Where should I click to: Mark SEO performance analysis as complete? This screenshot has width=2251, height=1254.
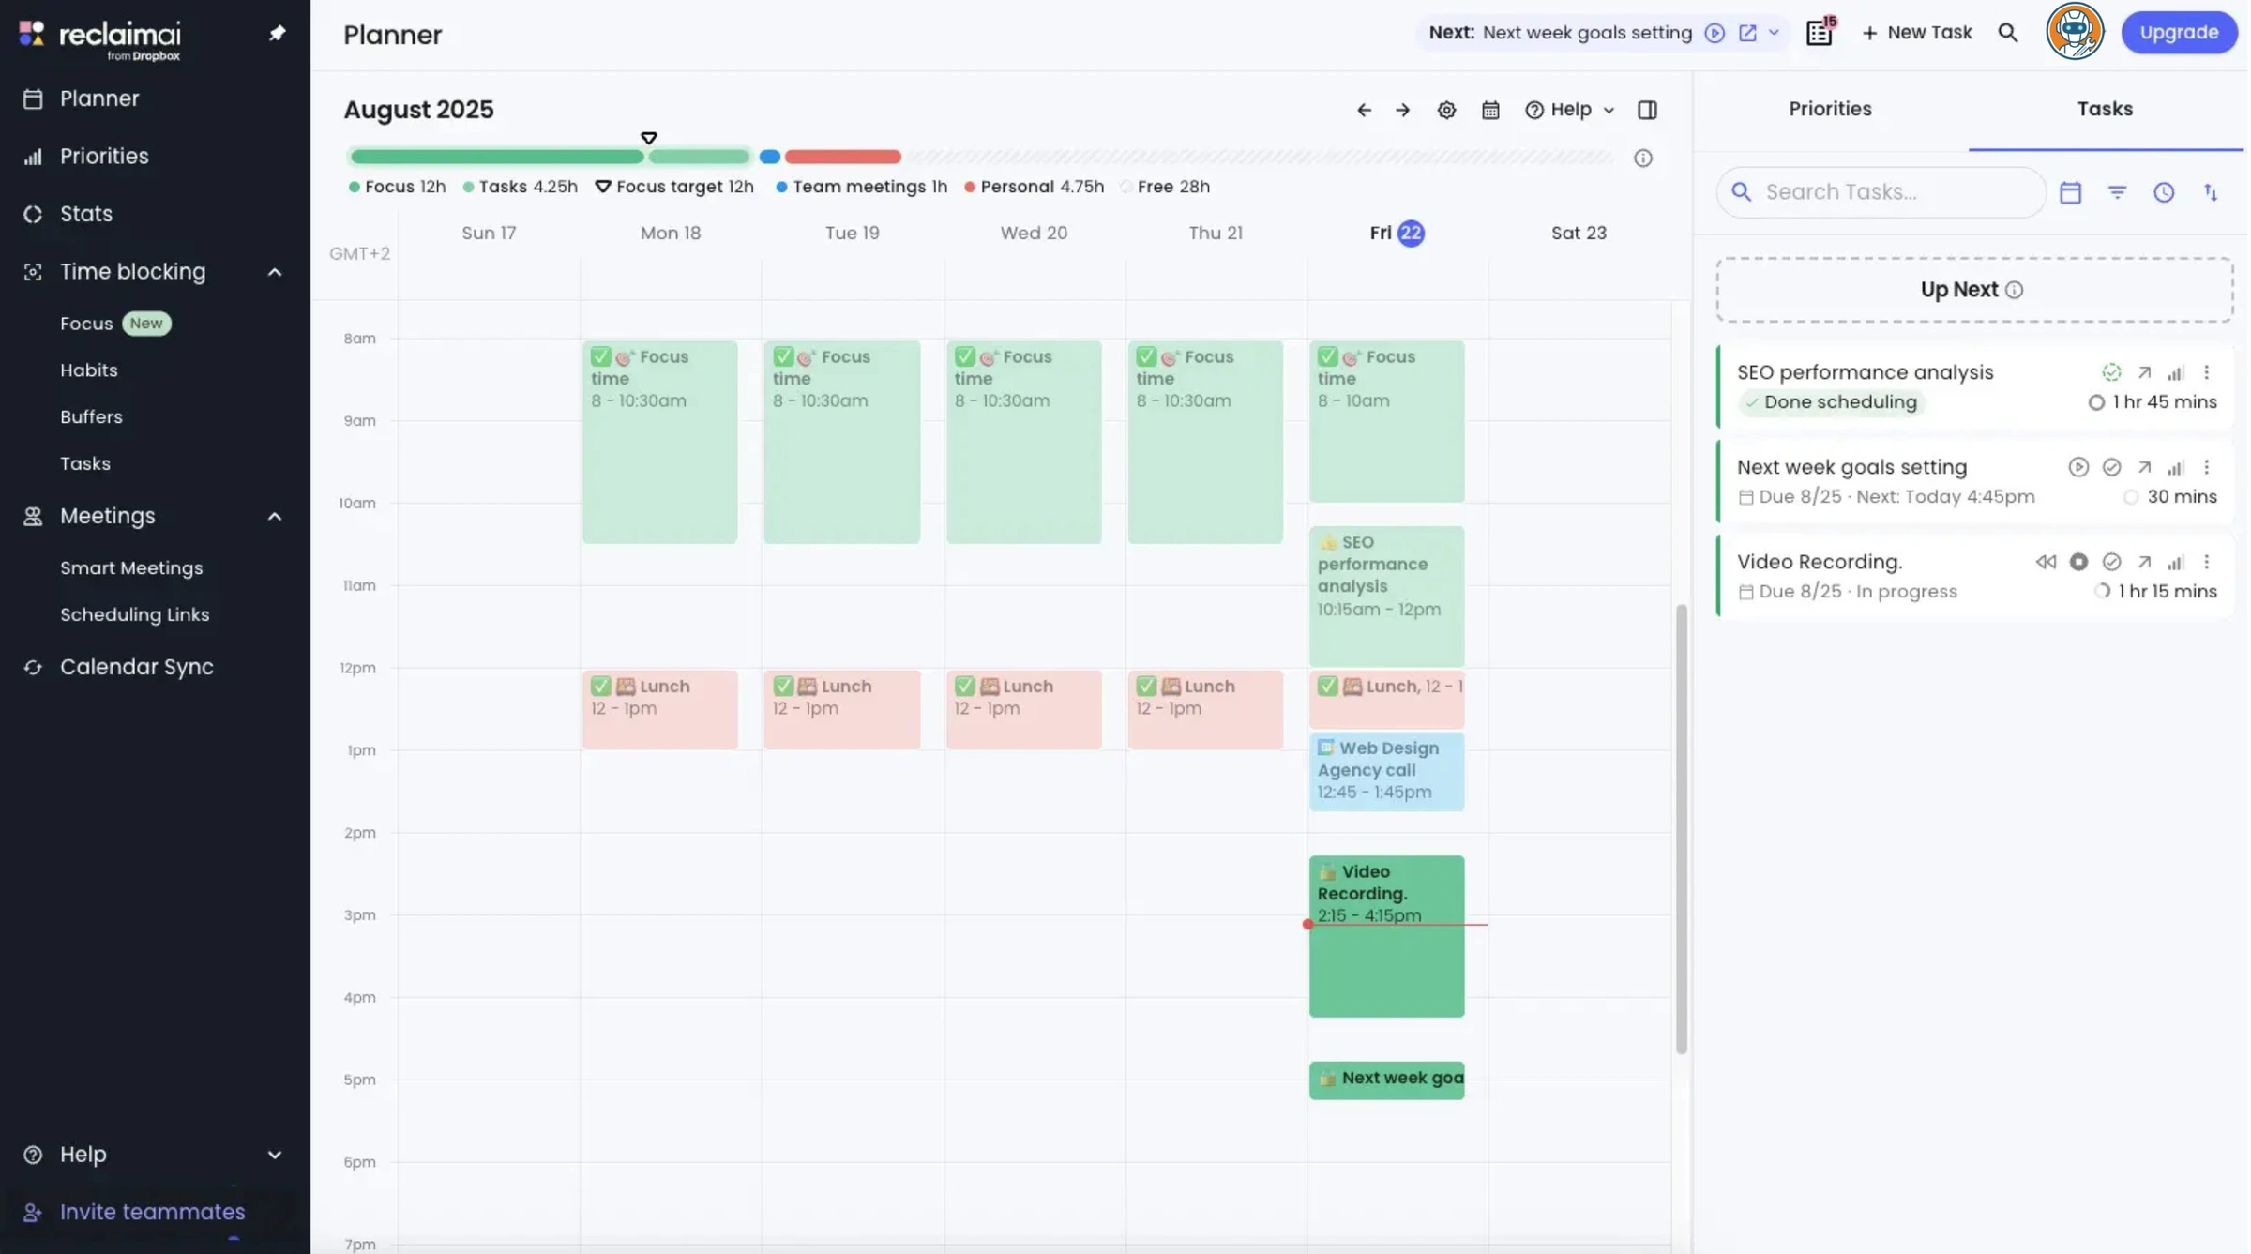pyautogui.click(x=2112, y=372)
